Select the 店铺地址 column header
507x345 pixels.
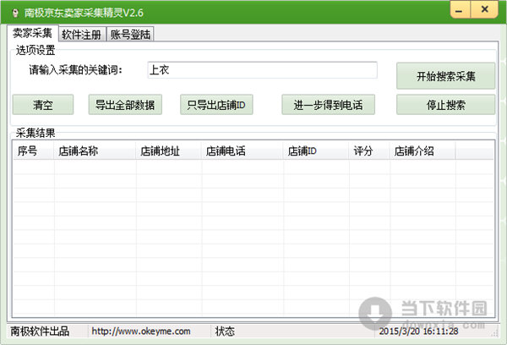click(x=168, y=151)
